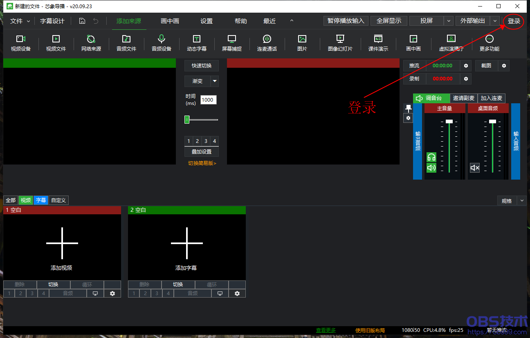Image resolution: width=530 pixels, height=338 pixels.
Task: Click the save file icon
Action: [82, 21]
